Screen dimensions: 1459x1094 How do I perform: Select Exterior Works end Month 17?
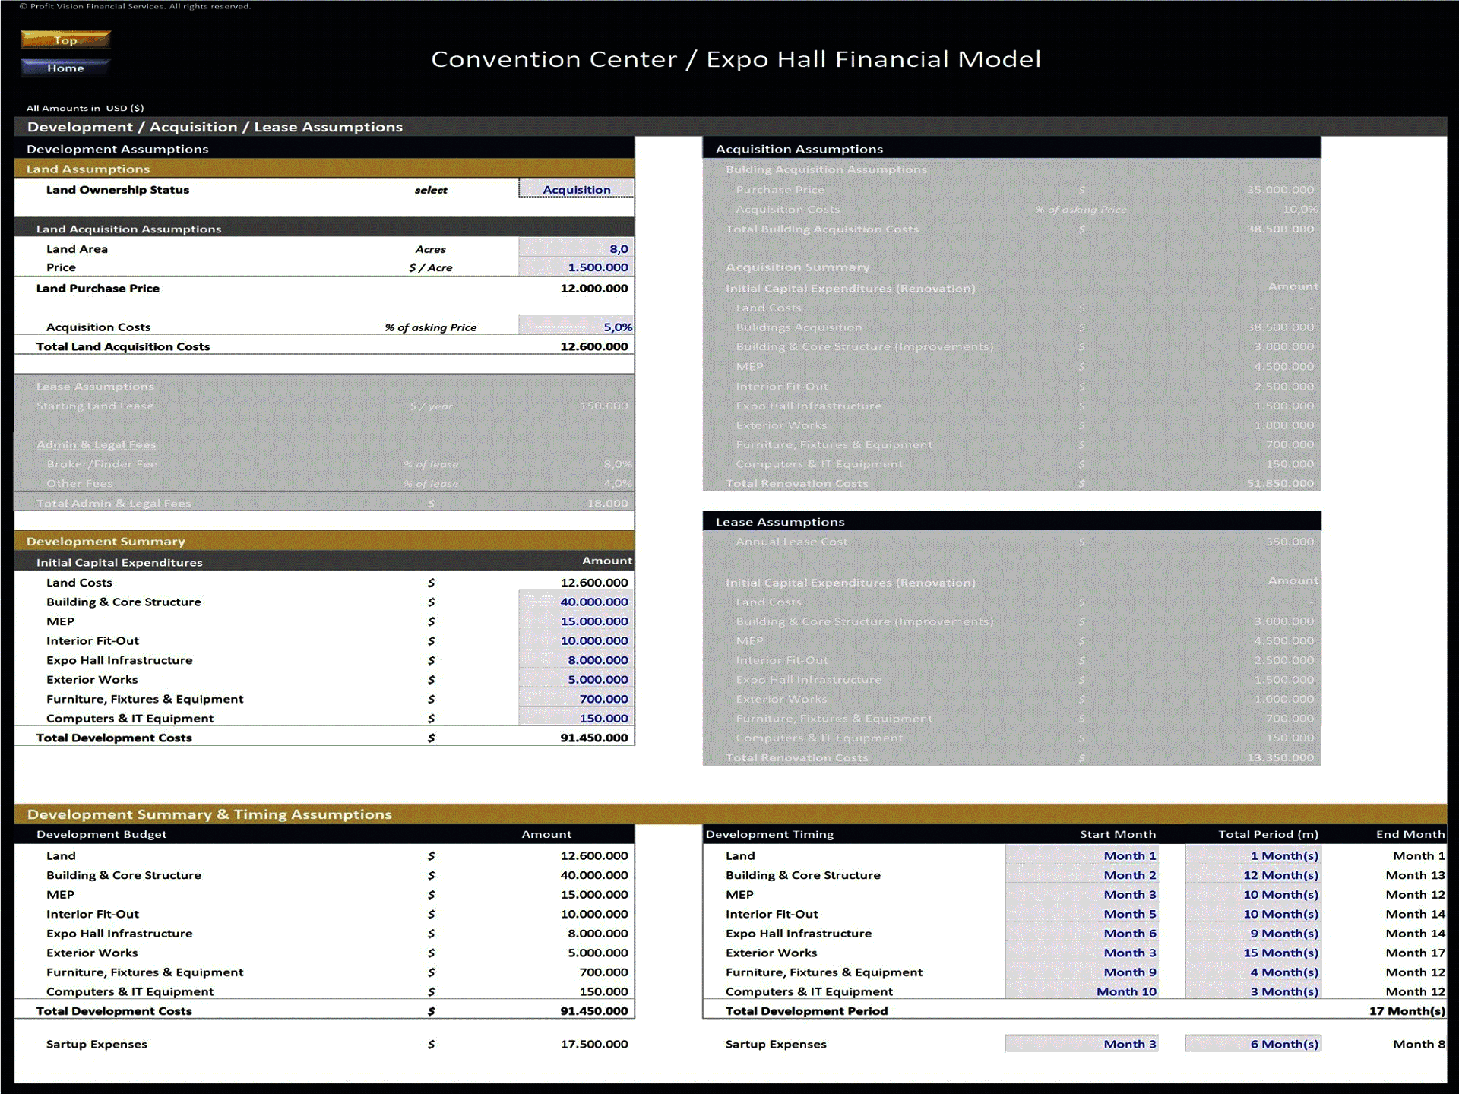[x=1415, y=953]
